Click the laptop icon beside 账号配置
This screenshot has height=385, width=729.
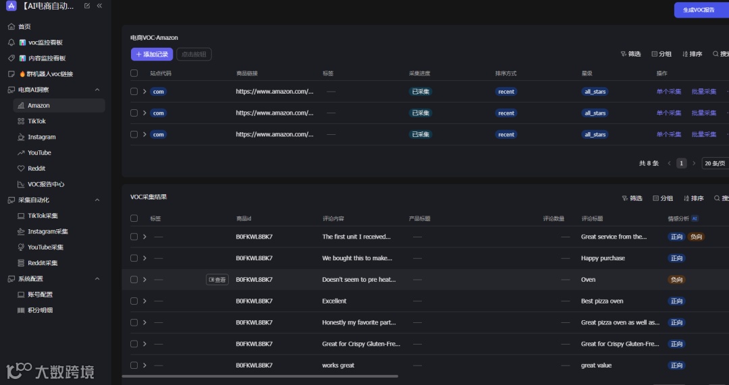(x=21, y=295)
